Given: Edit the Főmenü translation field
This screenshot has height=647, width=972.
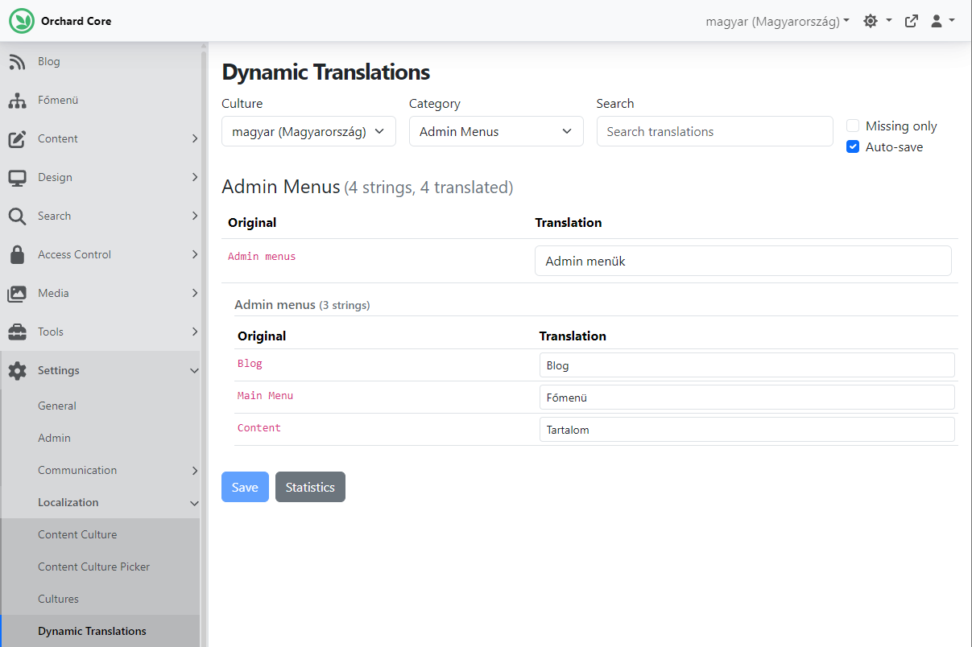Looking at the screenshot, I should pos(747,398).
